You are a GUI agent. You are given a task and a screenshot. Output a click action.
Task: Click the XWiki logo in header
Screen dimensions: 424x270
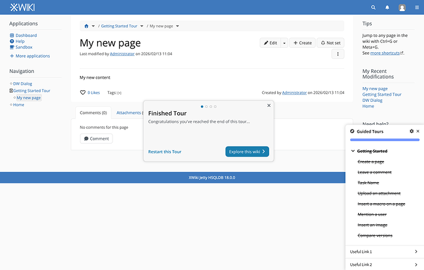point(22,7)
